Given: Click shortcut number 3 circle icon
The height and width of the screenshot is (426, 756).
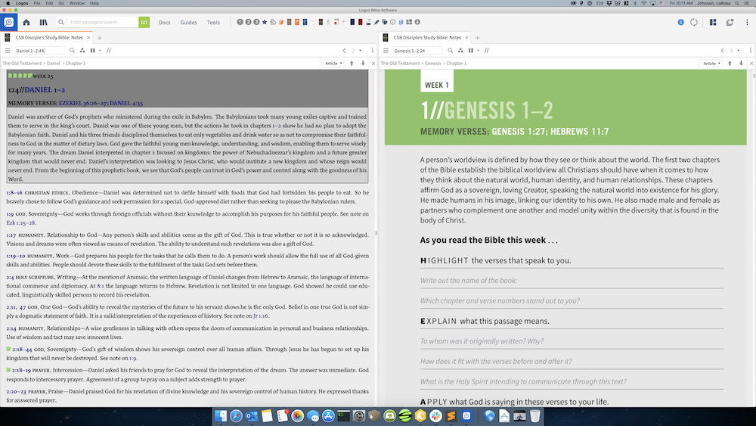Looking at the screenshot, I should pos(256,22).
